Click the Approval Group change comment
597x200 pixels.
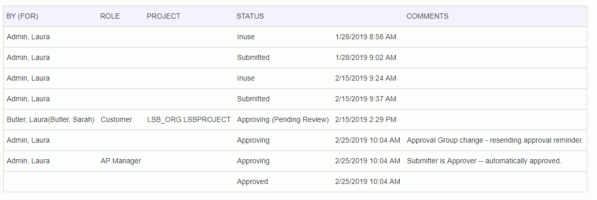(495, 140)
